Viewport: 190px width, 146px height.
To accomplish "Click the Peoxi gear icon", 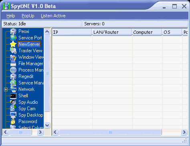I will tap(13, 31).
